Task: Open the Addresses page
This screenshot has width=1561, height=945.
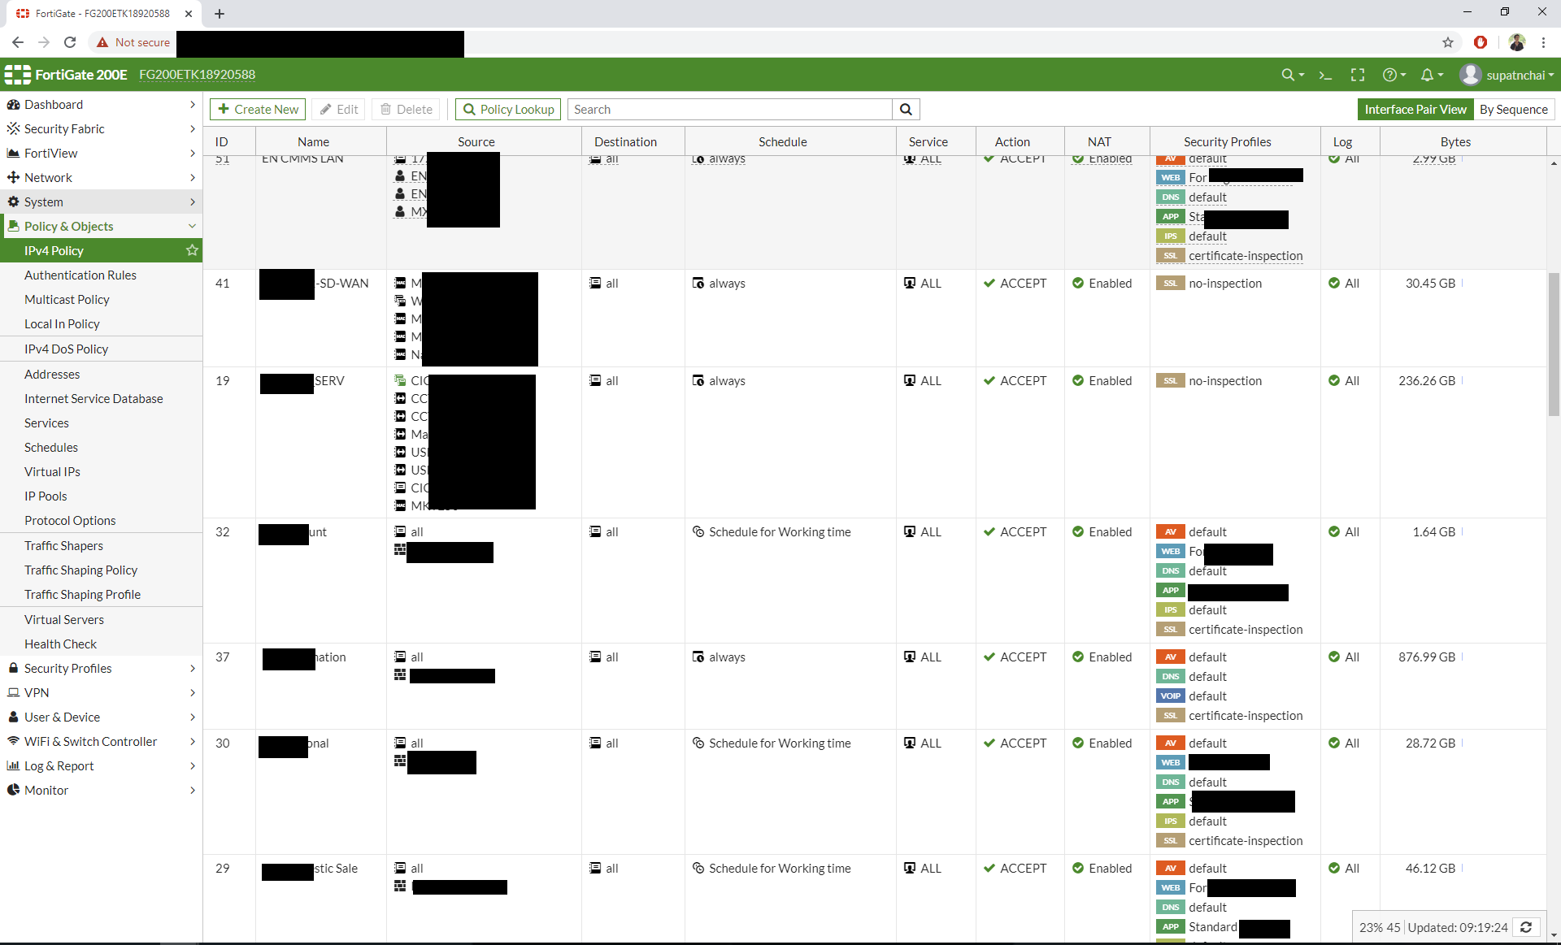Action: (52, 374)
